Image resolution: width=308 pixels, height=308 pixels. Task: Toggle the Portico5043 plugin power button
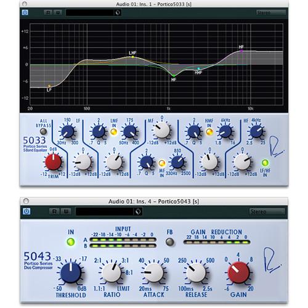tap(26, 211)
